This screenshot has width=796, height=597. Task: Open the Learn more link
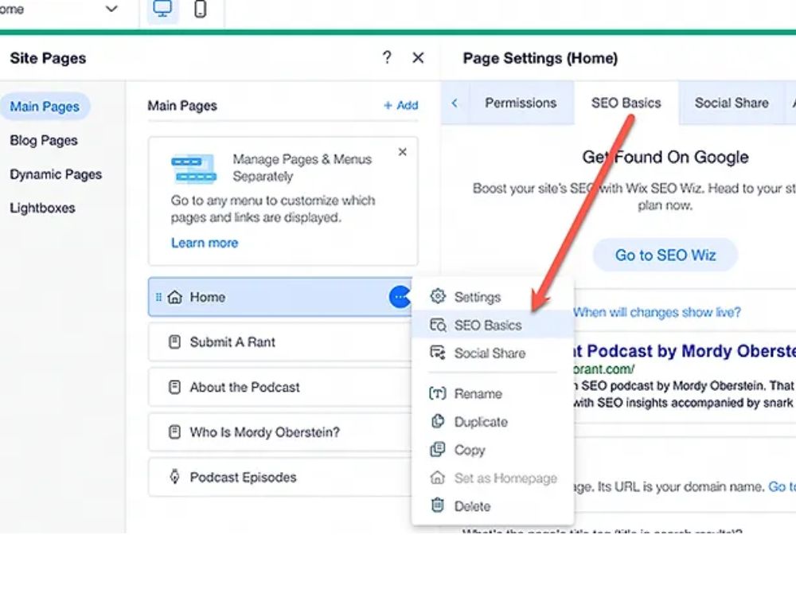pyautogui.click(x=205, y=243)
